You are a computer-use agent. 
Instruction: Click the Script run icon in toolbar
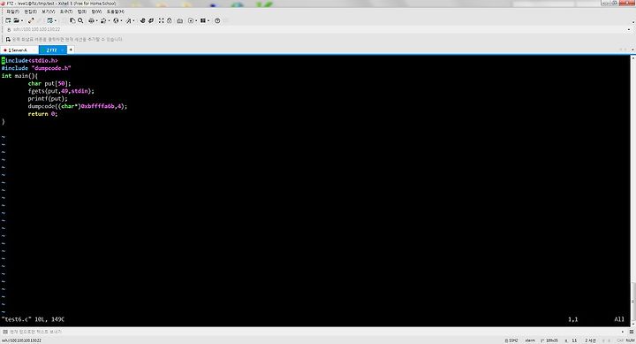191,20
